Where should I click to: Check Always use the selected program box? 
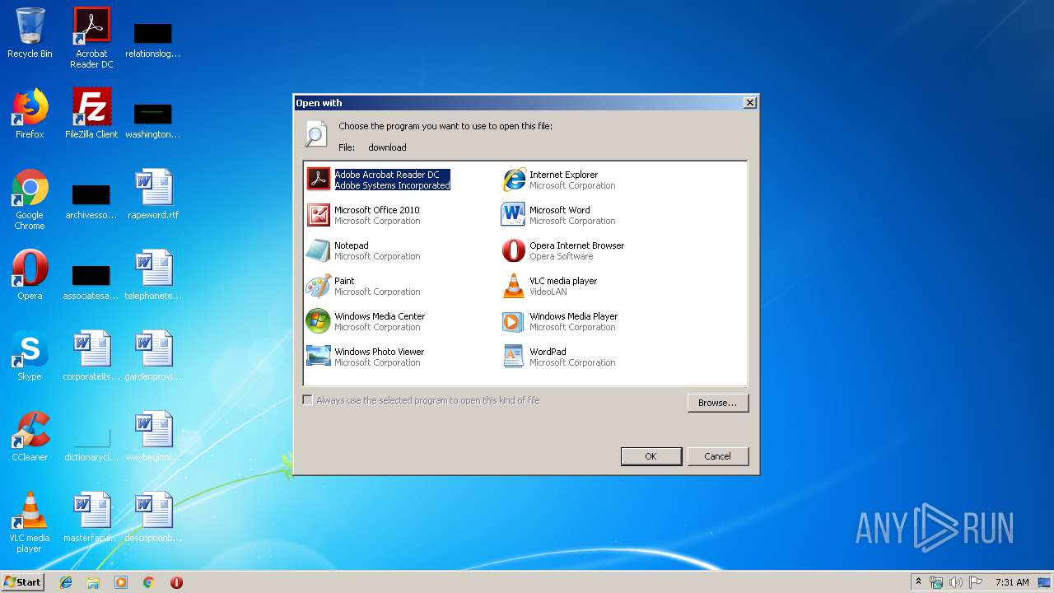coord(308,400)
